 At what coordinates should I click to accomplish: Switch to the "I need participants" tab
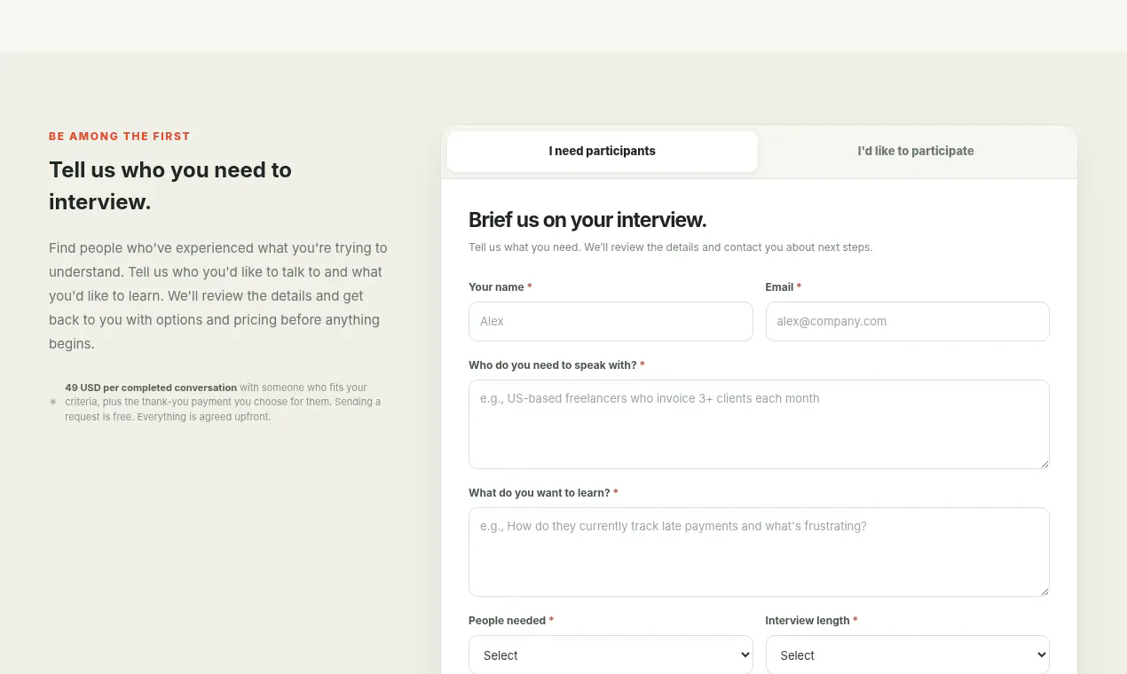pyautogui.click(x=603, y=152)
